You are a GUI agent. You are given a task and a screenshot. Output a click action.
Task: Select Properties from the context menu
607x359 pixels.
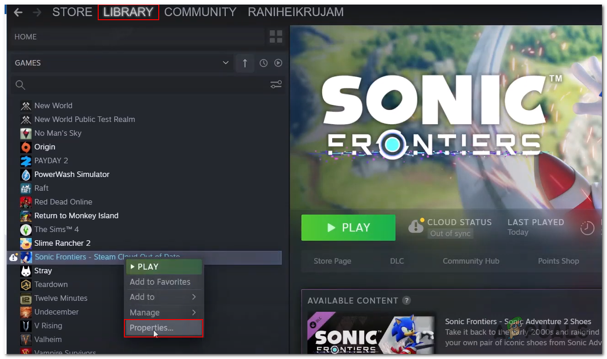(163, 327)
